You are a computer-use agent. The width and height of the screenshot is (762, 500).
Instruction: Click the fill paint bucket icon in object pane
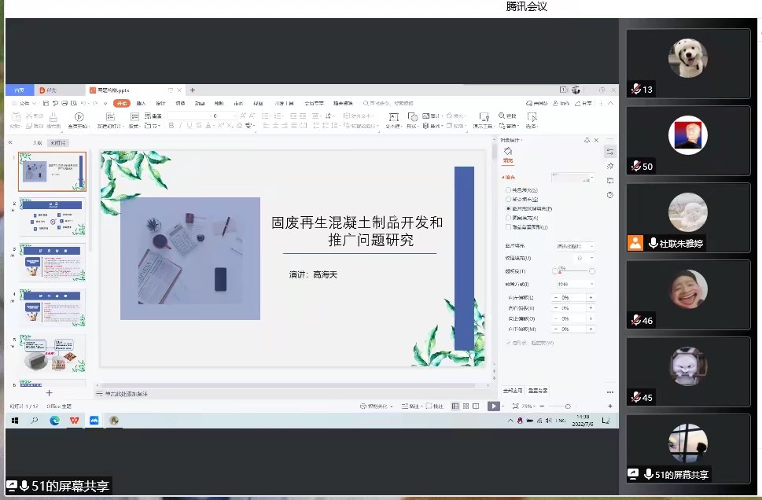coord(508,152)
